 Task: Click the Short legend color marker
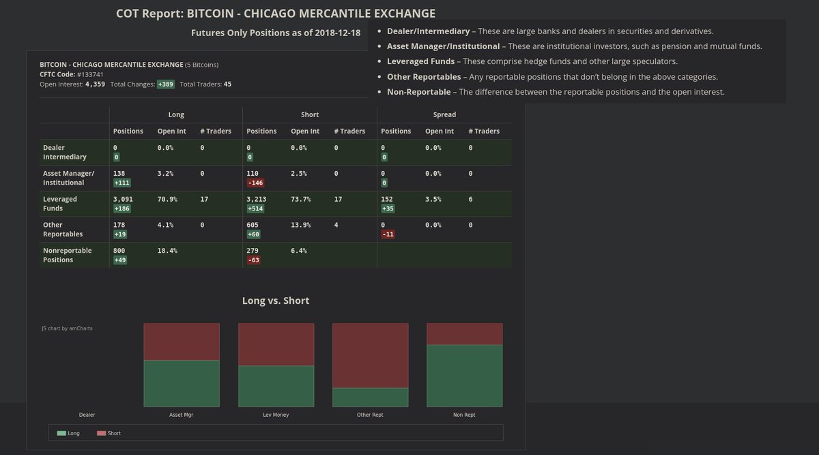pyautogui.click(x=101, y=433)
